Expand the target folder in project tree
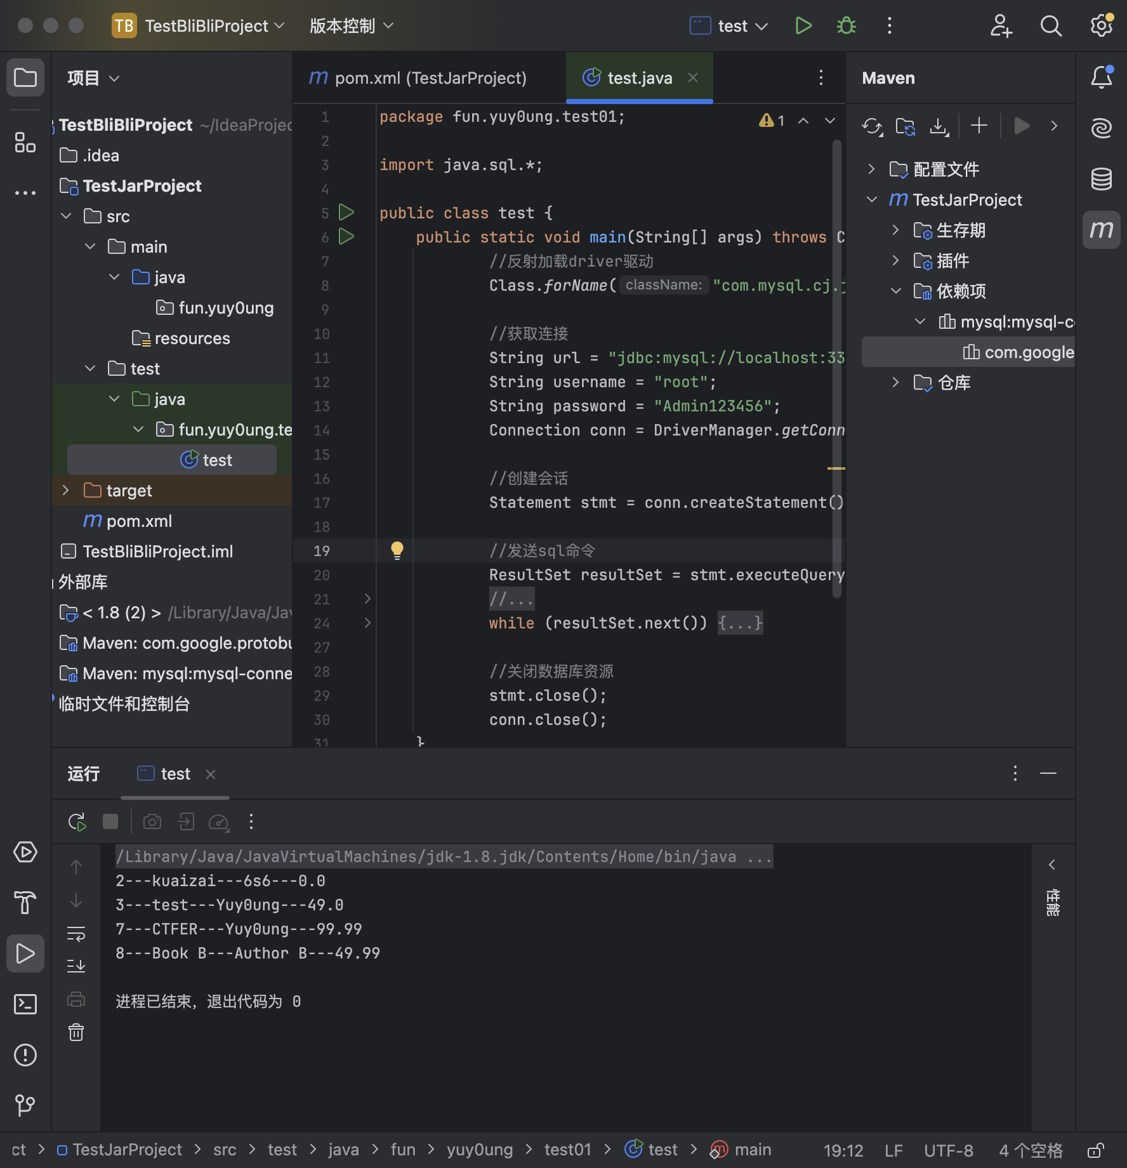Screen dimensions: 1127x1168 [x=66, y=490]
